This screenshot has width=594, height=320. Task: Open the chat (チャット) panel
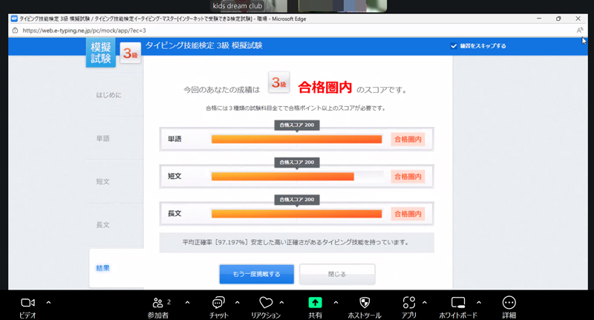pos(218,303)
